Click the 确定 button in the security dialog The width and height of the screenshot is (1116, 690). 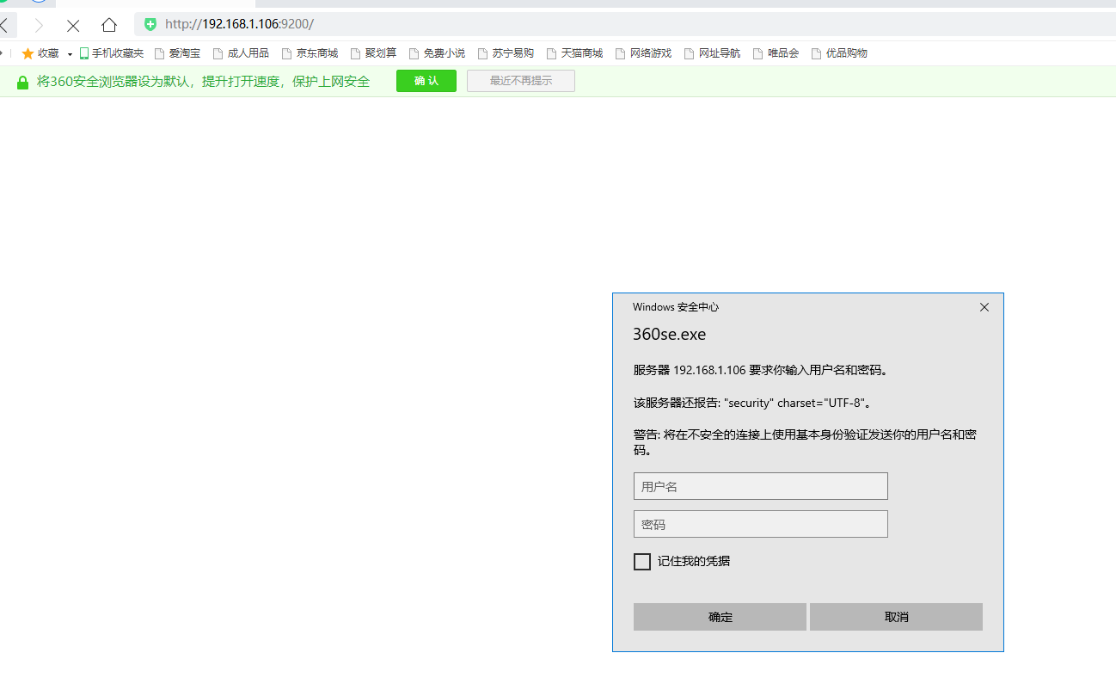[x=720, y=617]
